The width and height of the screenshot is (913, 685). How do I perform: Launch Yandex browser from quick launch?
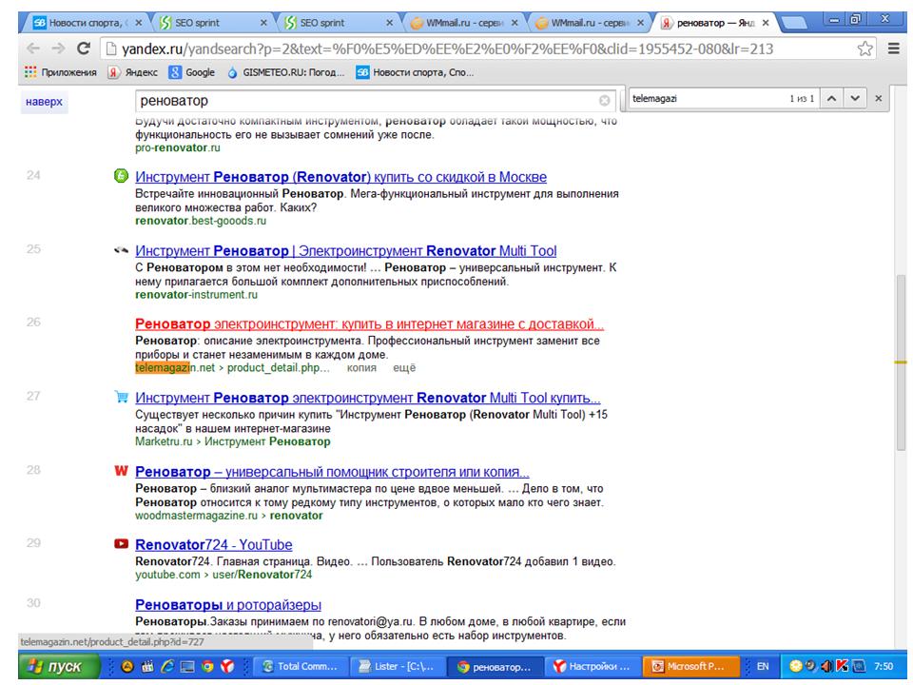click(x=227, y=667)
